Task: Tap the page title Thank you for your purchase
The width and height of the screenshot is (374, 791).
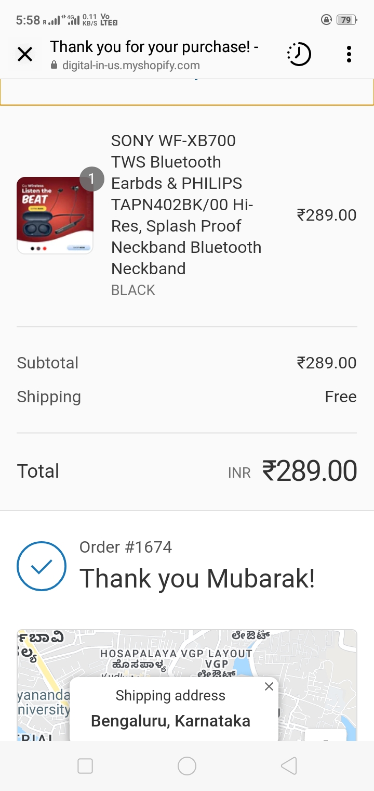Action: coord(154,47)
